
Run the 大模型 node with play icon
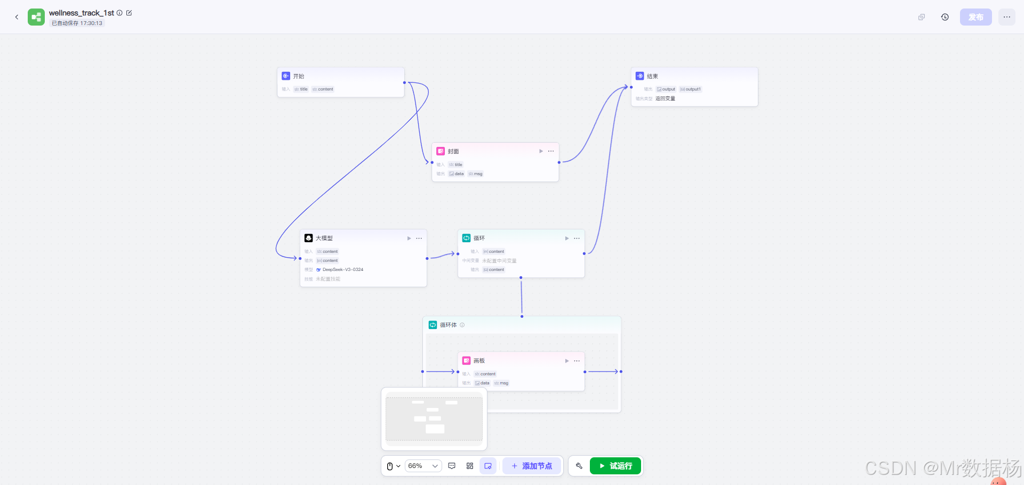click(409, 238)
